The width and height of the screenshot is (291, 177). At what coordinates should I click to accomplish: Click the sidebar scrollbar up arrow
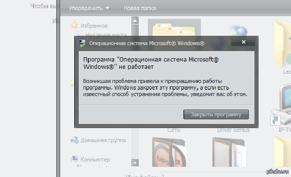tap(135, 20)
